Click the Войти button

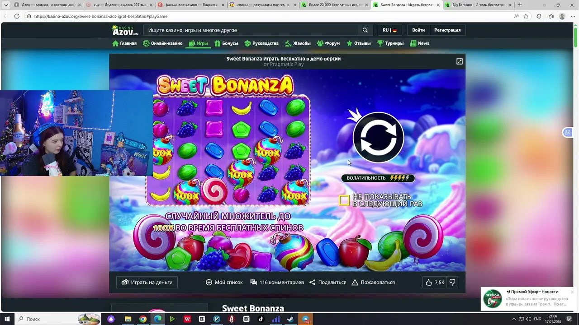click(418, 30)
